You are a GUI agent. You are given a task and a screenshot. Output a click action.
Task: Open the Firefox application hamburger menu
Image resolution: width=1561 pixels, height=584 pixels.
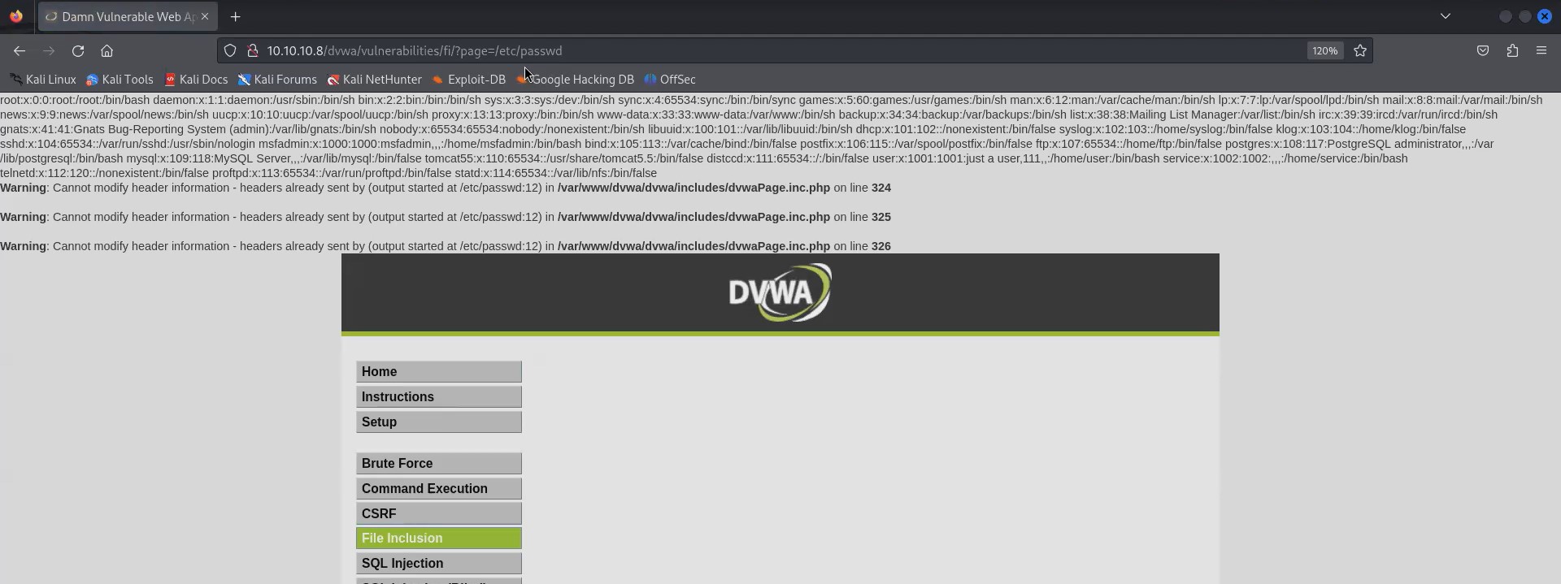pos(1541,50)
